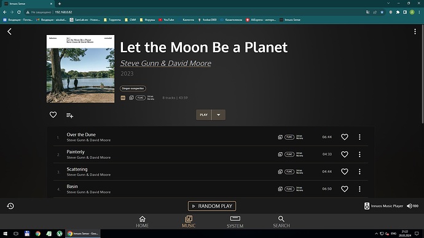Open the SYSTEM tab

point(235,222)
